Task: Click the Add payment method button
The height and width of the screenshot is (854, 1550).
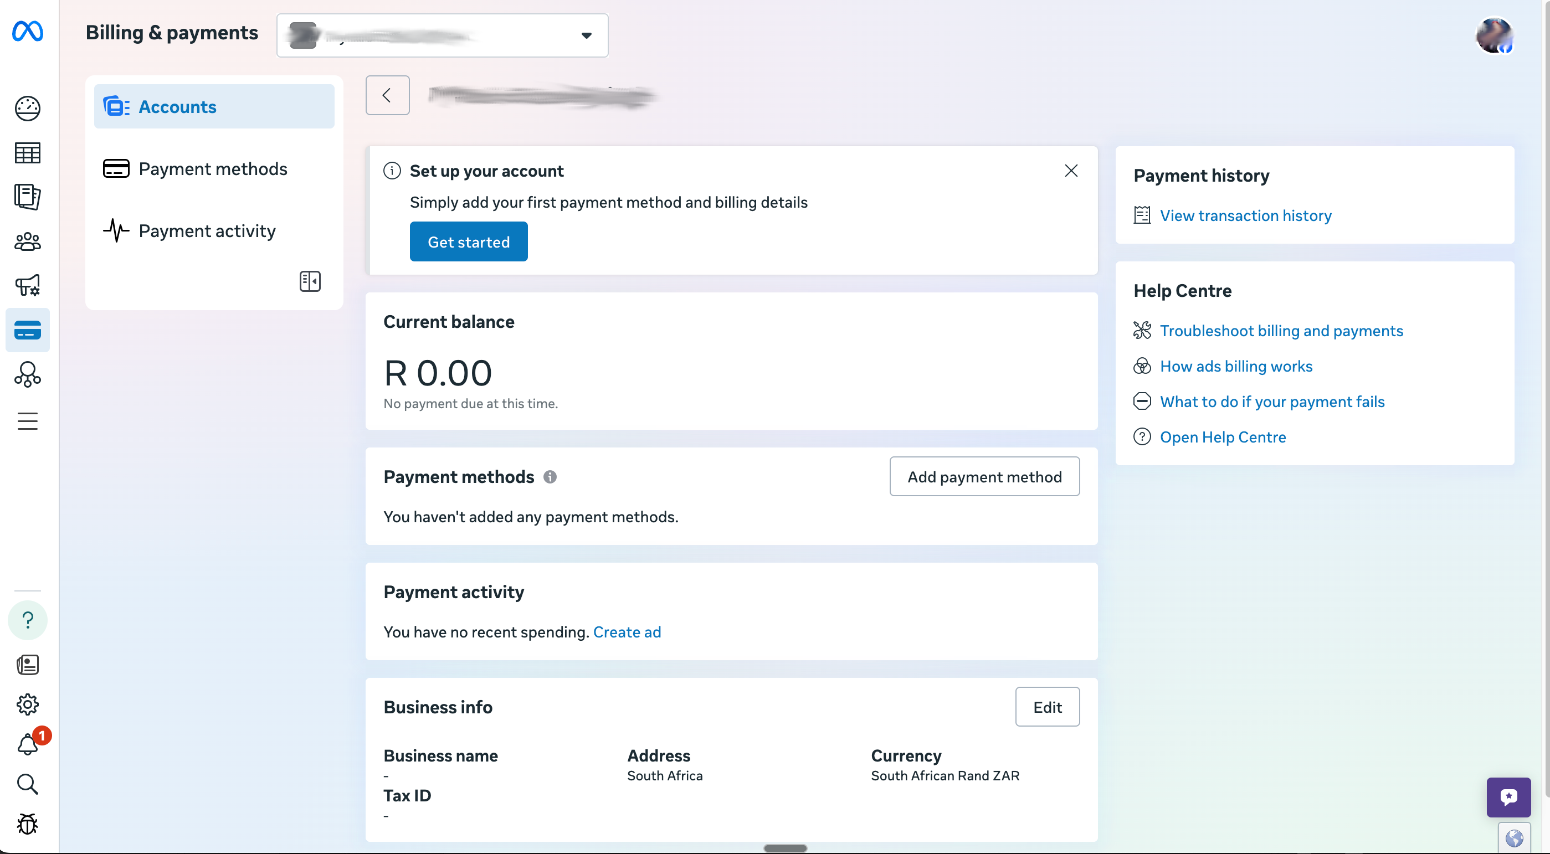Action: 984,477
